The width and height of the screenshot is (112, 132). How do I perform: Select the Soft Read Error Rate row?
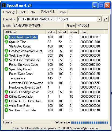tap(56, 110)
